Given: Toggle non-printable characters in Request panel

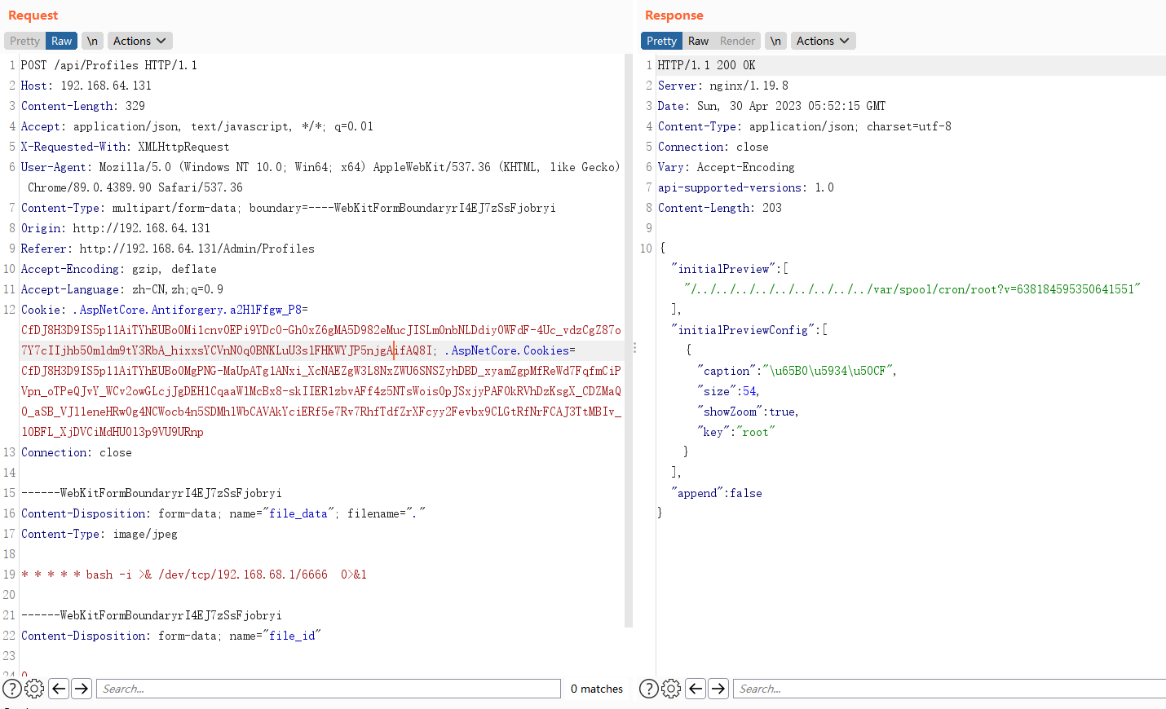Looking at the screenshot, I should [x=92, y=41].
